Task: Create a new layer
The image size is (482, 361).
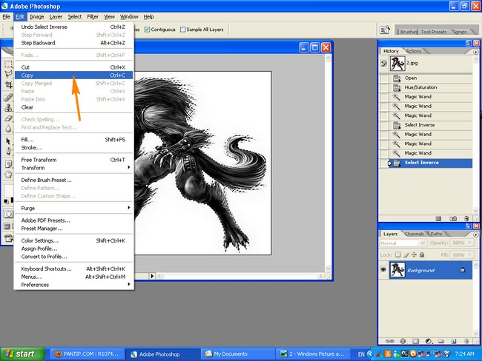Action: point(453,341)
